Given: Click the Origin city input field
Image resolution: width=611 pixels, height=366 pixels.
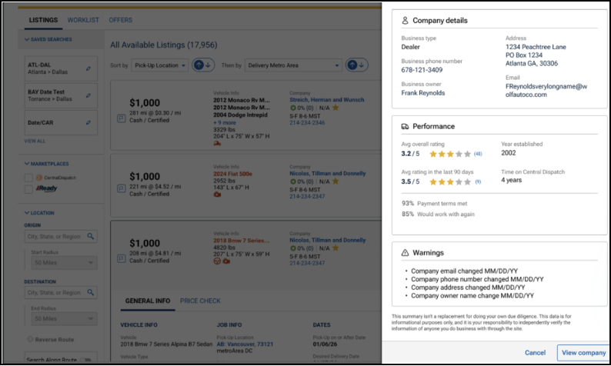Looking at the screenshot, I should [54, 237].
